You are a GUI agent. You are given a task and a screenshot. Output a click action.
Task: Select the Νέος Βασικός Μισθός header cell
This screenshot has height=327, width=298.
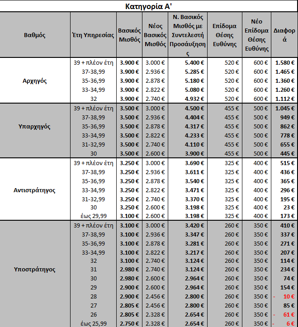pos(155,35)
